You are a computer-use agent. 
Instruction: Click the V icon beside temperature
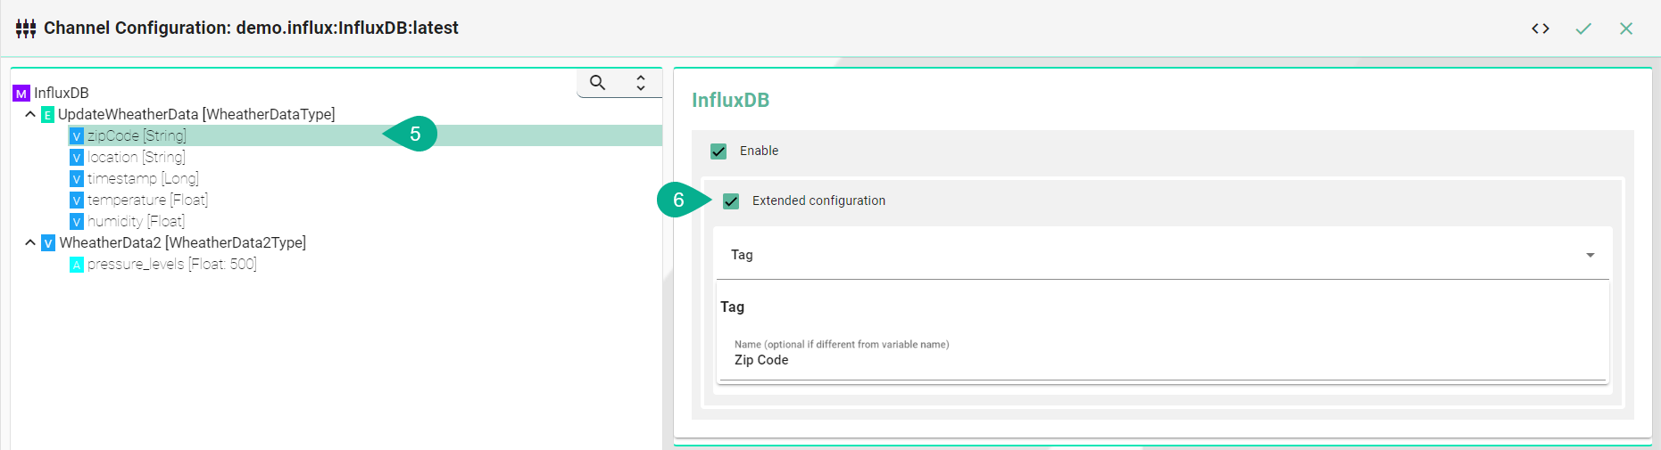coord(77,200)
